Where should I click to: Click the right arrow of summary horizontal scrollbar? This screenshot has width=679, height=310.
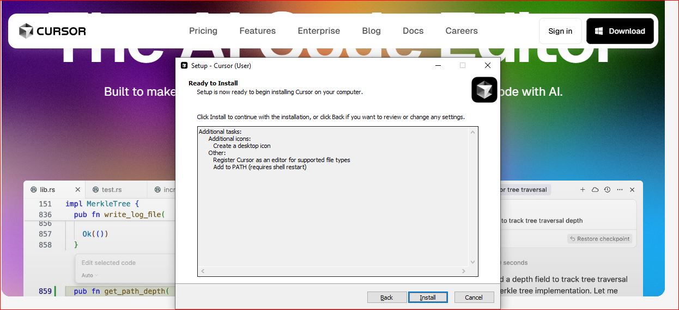[464, 271]
